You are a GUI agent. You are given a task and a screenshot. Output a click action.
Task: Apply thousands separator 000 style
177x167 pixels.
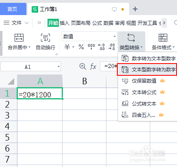[91, 47]
